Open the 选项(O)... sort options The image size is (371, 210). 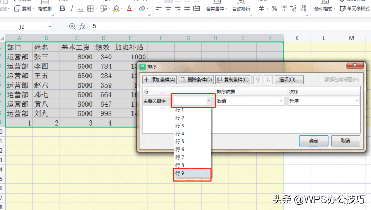click(289, 80)
